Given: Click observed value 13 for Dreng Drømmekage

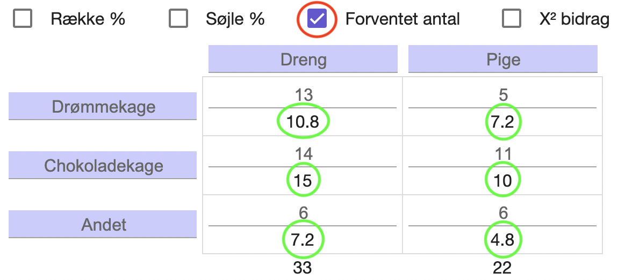Looking at the screenshot, I should coord(304,95).
